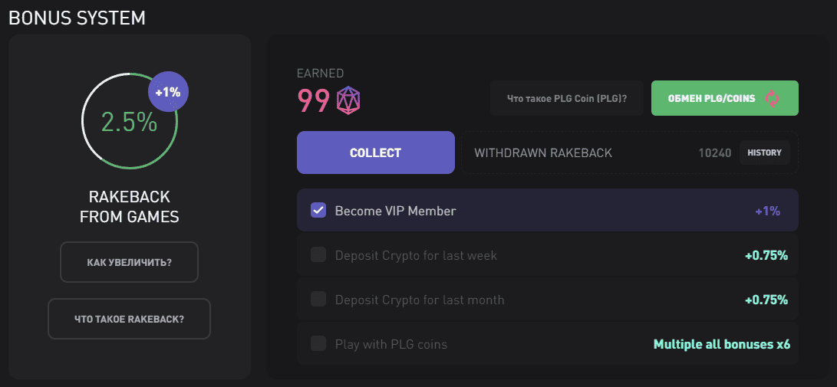
Task: Click the BONUS SYSTEM heading
Action: (x=77, y=18)
